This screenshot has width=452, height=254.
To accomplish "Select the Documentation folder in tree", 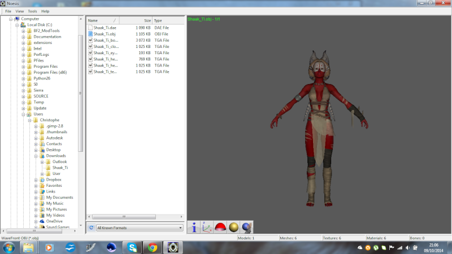I will click(47, 37).
